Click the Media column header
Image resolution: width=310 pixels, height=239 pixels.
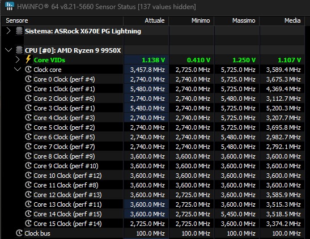[282, 20]
